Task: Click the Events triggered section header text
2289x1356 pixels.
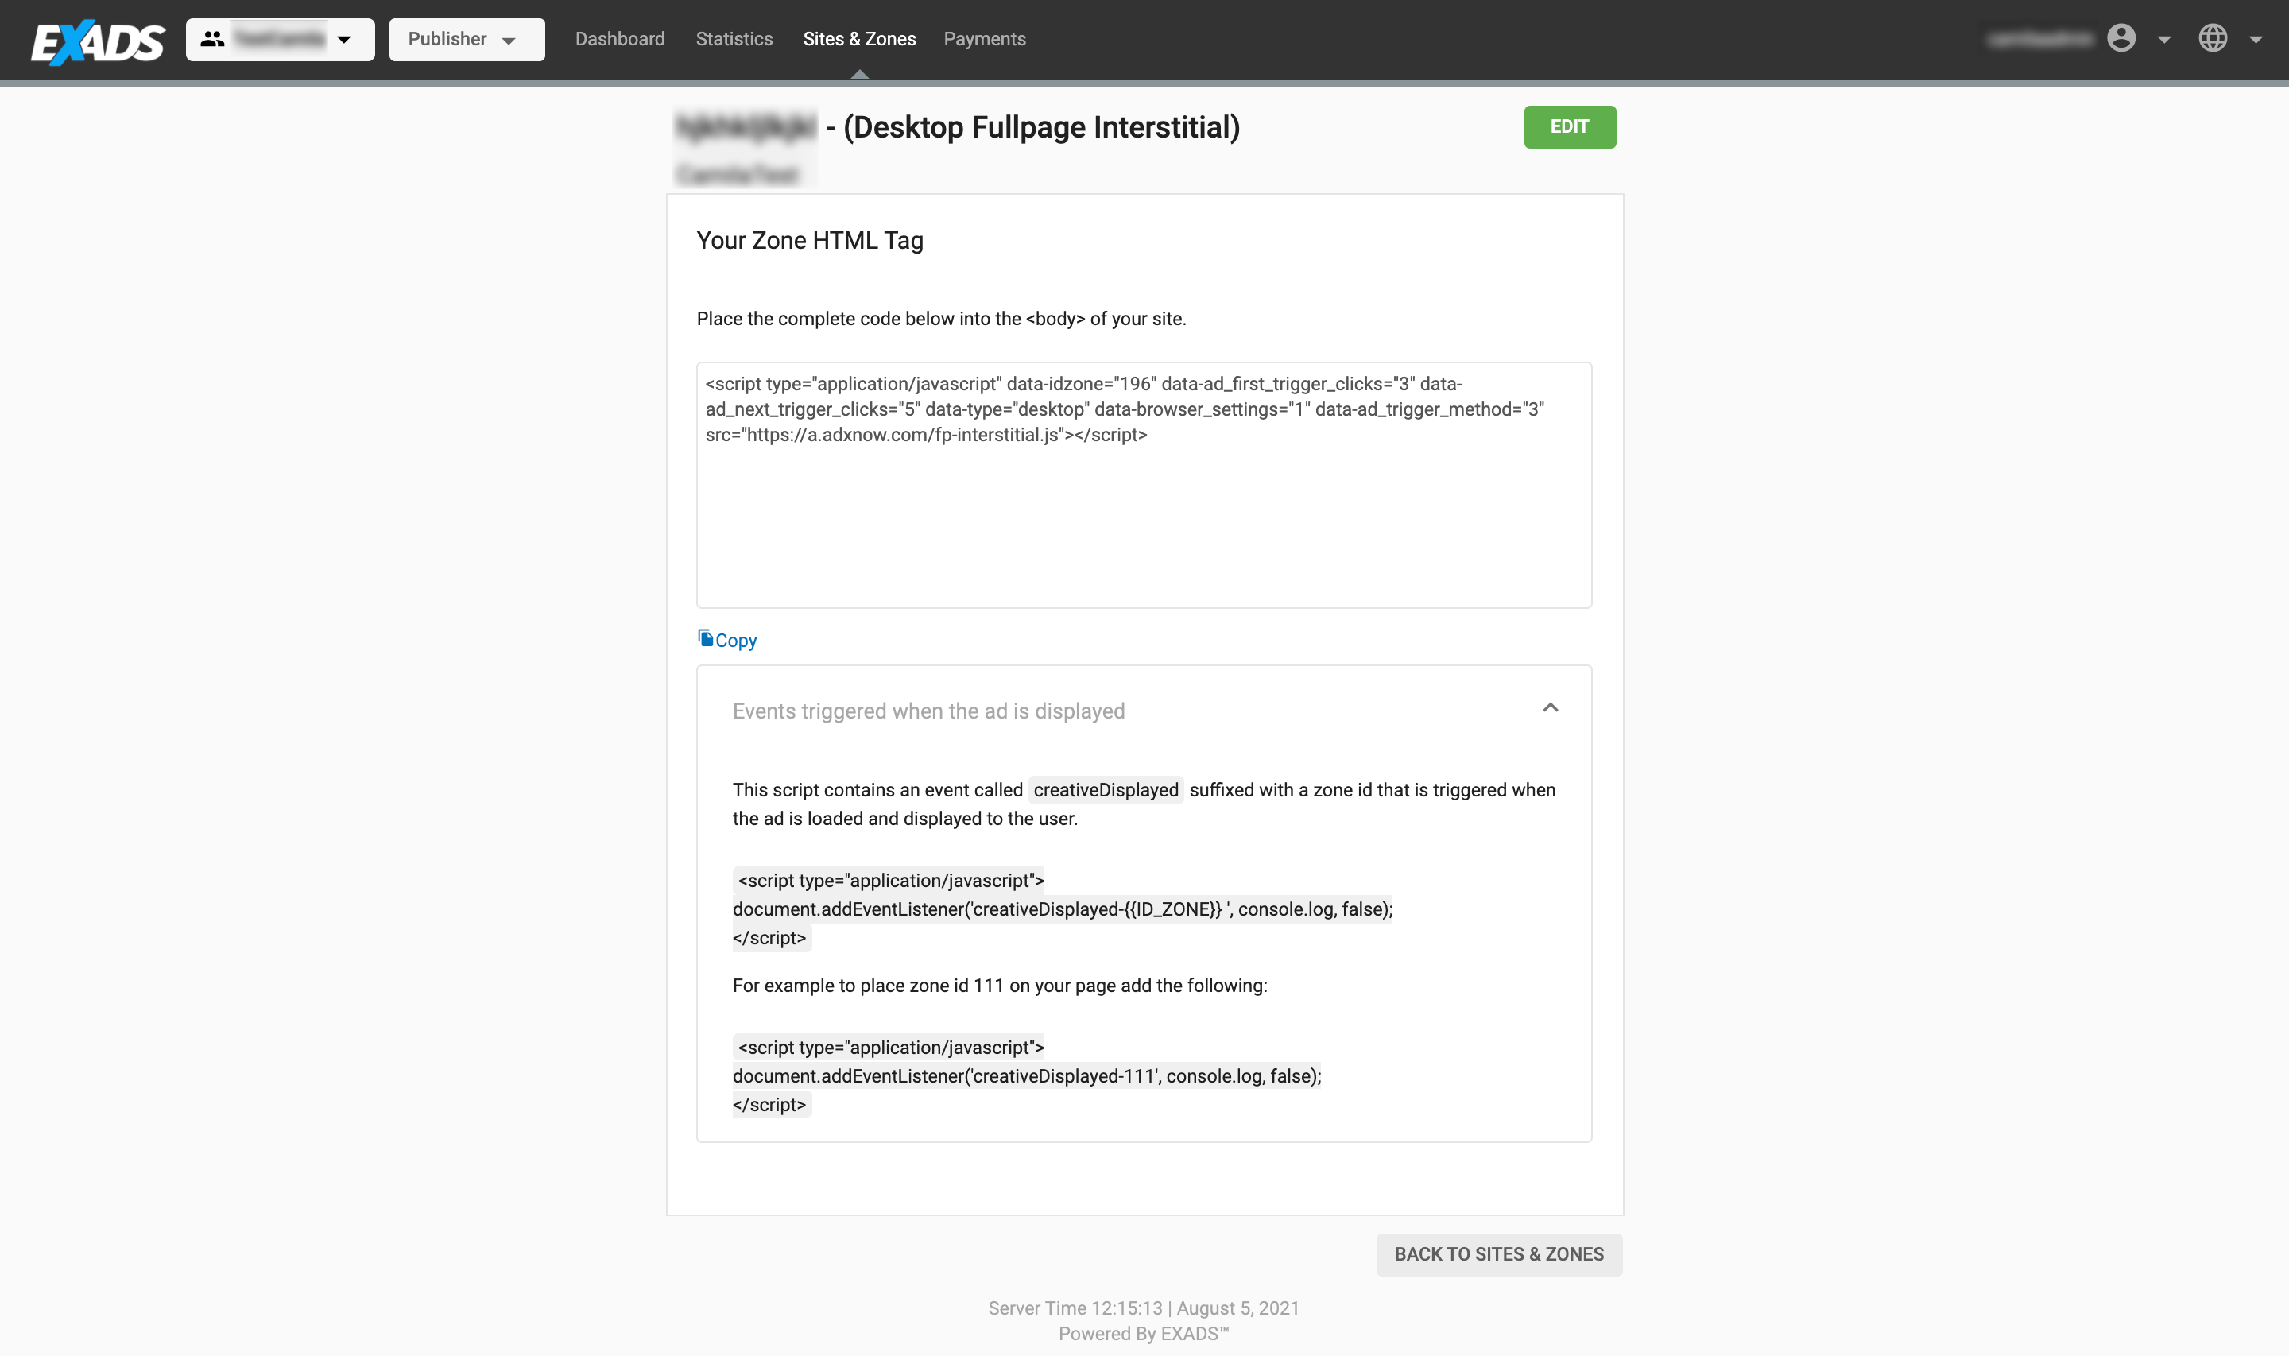Action: 928,711
